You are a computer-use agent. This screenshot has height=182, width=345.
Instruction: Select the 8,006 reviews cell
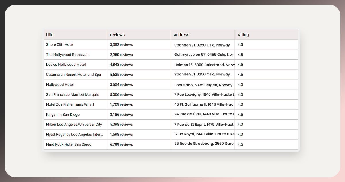tap(121, 95)
